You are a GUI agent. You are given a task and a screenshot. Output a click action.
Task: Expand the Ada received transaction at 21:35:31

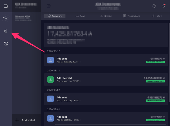point(106,80)
